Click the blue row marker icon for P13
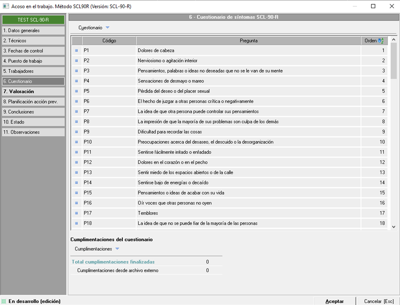The image size is (400, 305). click(x=77, y=172)
